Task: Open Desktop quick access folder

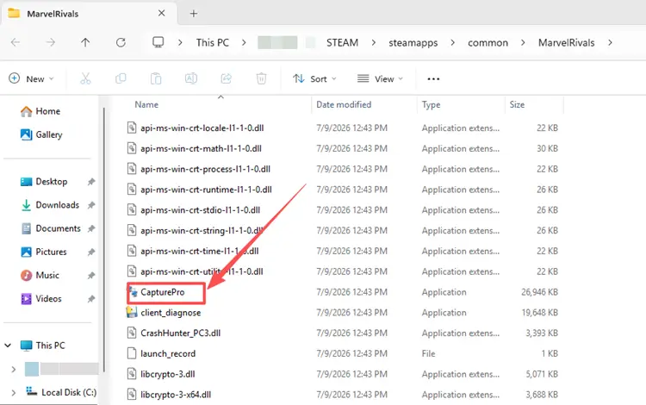Action: coord(44,182)
